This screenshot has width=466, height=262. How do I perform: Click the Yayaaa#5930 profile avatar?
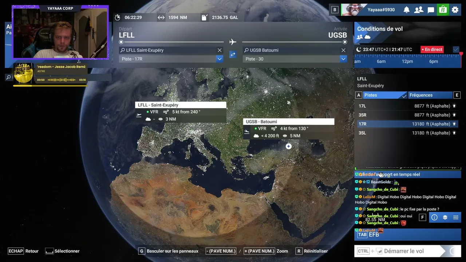point(353,10)
